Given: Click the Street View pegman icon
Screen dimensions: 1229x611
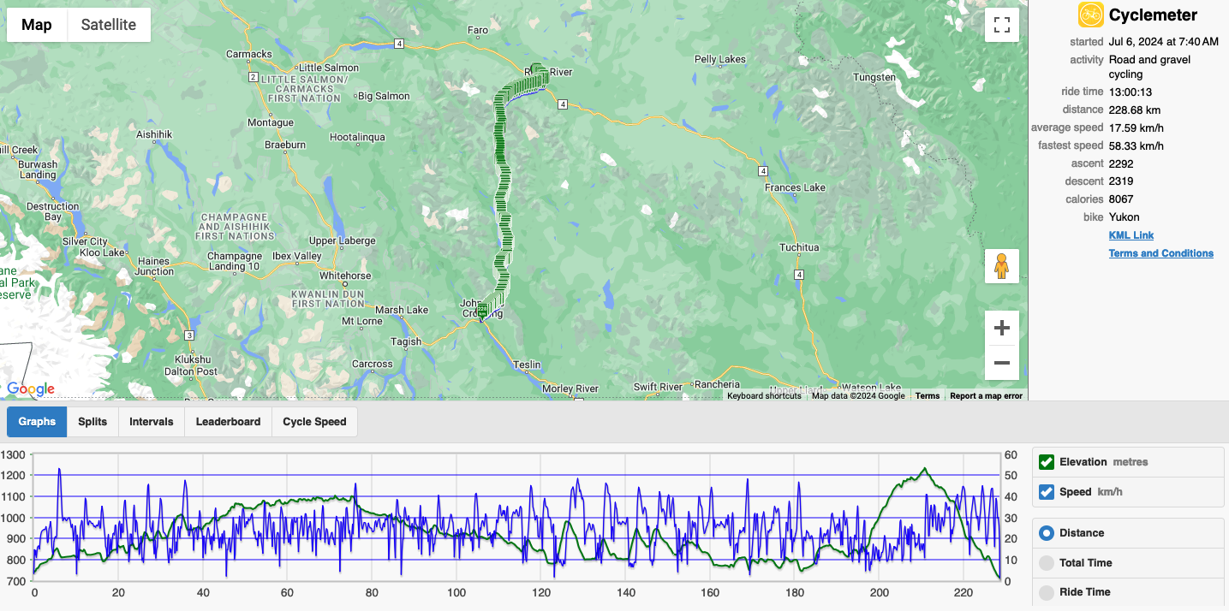Looking at the screenshot, I should 1001,266.
